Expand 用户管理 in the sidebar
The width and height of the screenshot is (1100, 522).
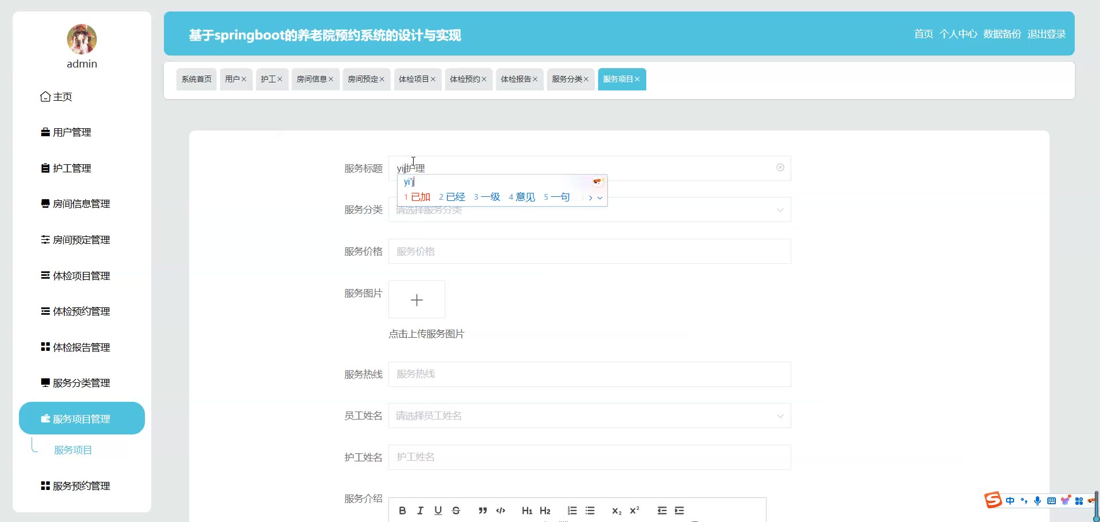(82, 132)
